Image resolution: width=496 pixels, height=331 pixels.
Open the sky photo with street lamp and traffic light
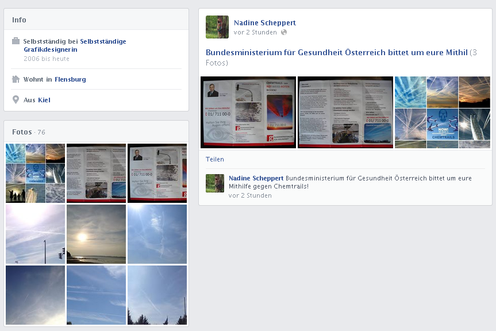pos(36,234)
